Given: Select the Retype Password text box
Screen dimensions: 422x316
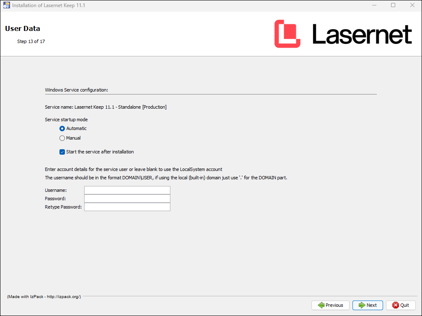Looking at the screenshot, I should coord(127,207).
